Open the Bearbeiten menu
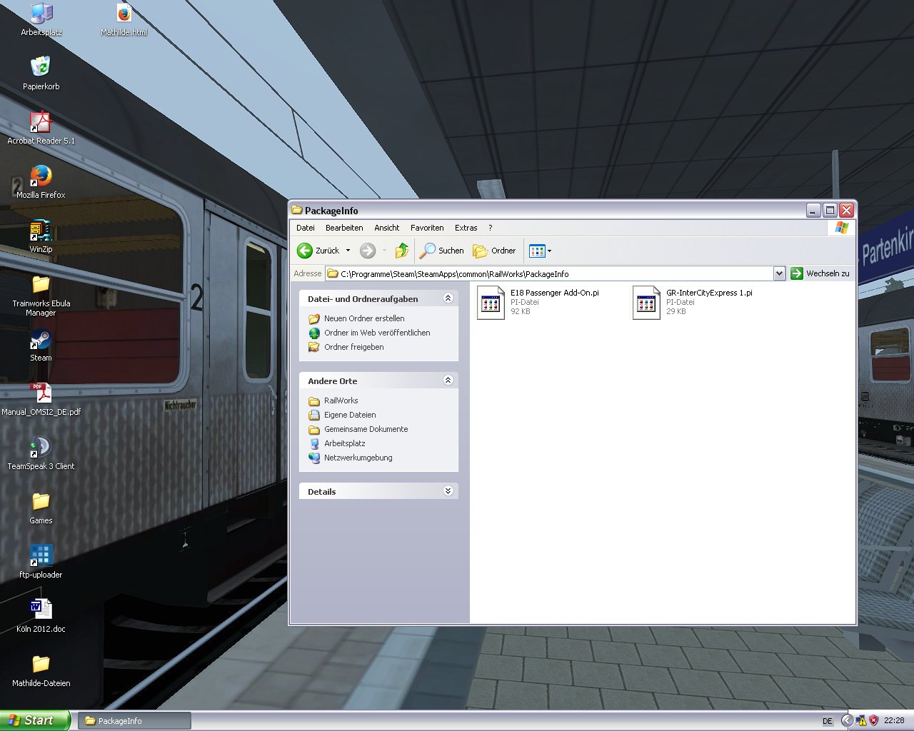The width and height of the screenshot is (914, 731). (x=344, y=228)
